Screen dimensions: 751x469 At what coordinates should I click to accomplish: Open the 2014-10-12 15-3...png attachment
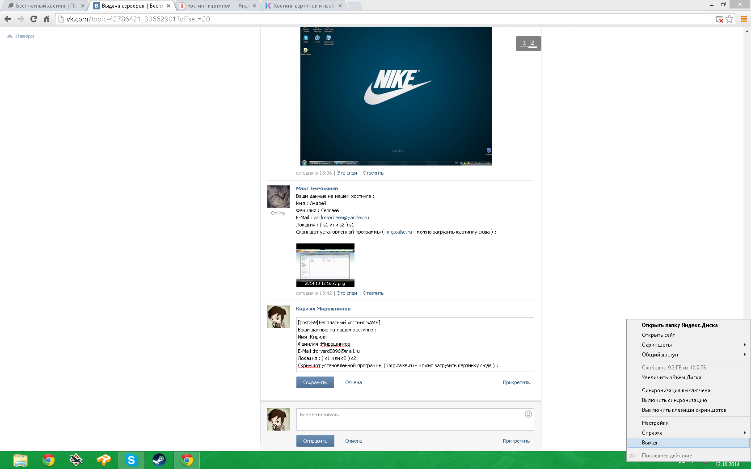325,265
